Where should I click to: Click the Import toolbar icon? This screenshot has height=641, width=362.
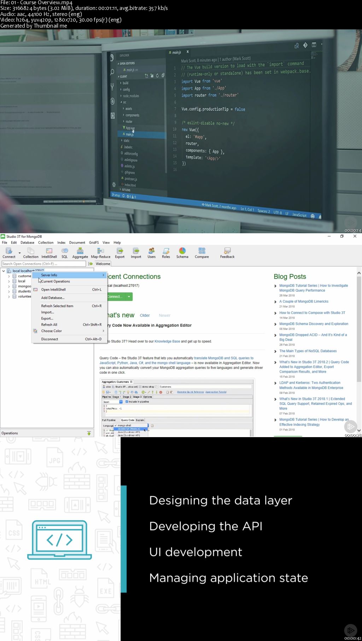click(136, 251)
